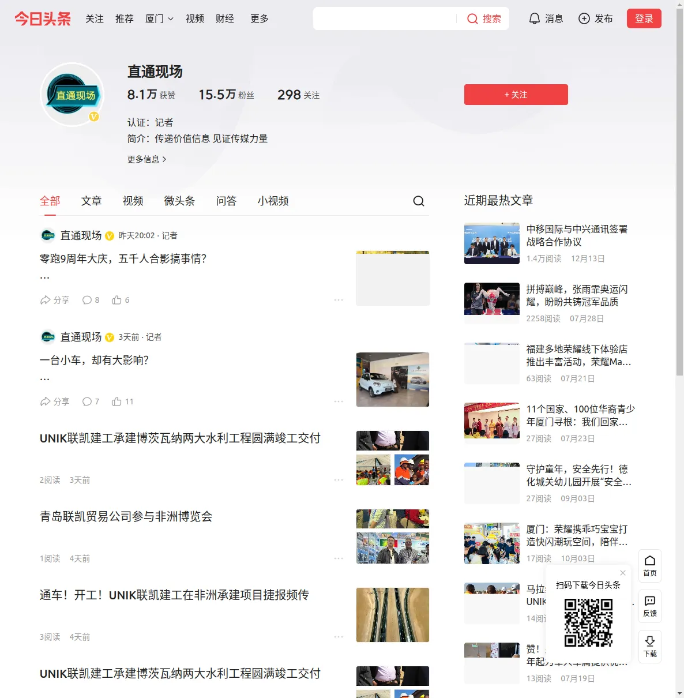Open article UNIK联凯建工承建博茨瓦纳 with 2阅读
The height and width of the screenshot is (698, 684).
point(180,438)
